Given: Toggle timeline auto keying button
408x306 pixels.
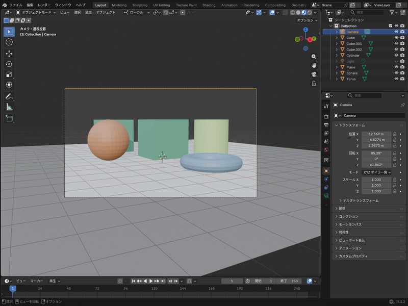Looking at the screenshot, I should pyautogui.click(x=120, y=281).
